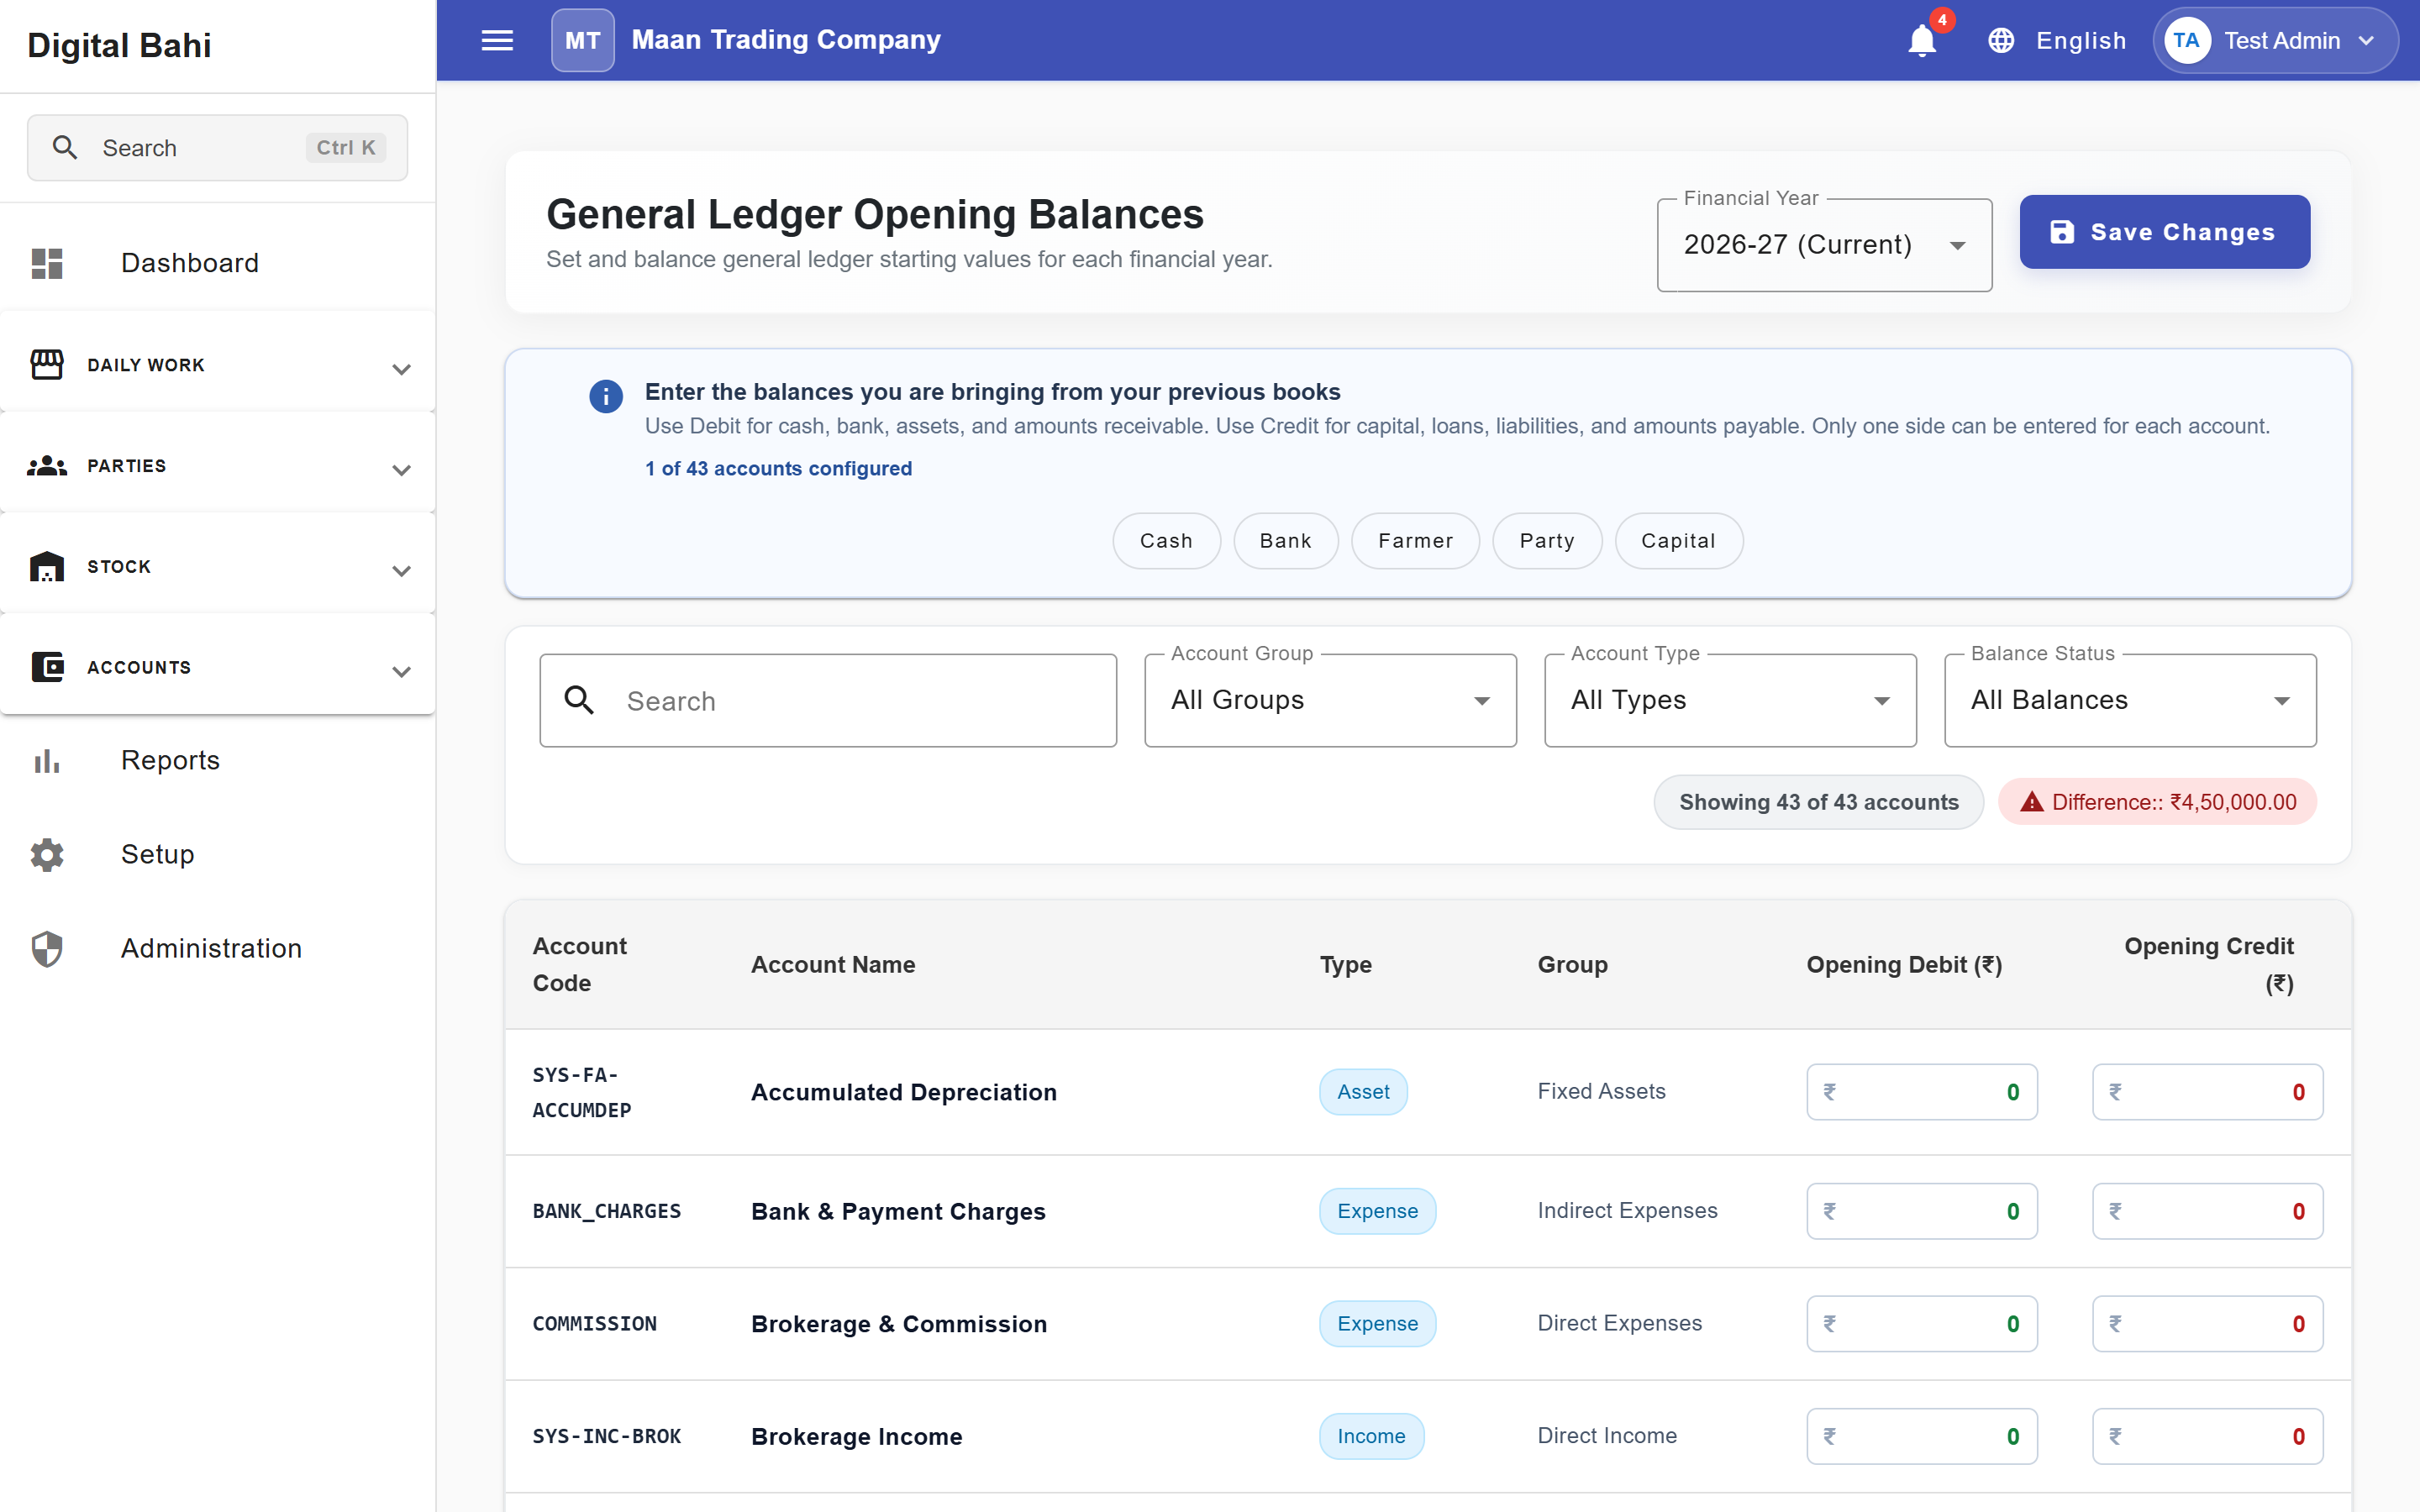Click Showing 43 of 43 accounts chip
This screenshot has height=1512, width=2420.
pos(1818,802)
